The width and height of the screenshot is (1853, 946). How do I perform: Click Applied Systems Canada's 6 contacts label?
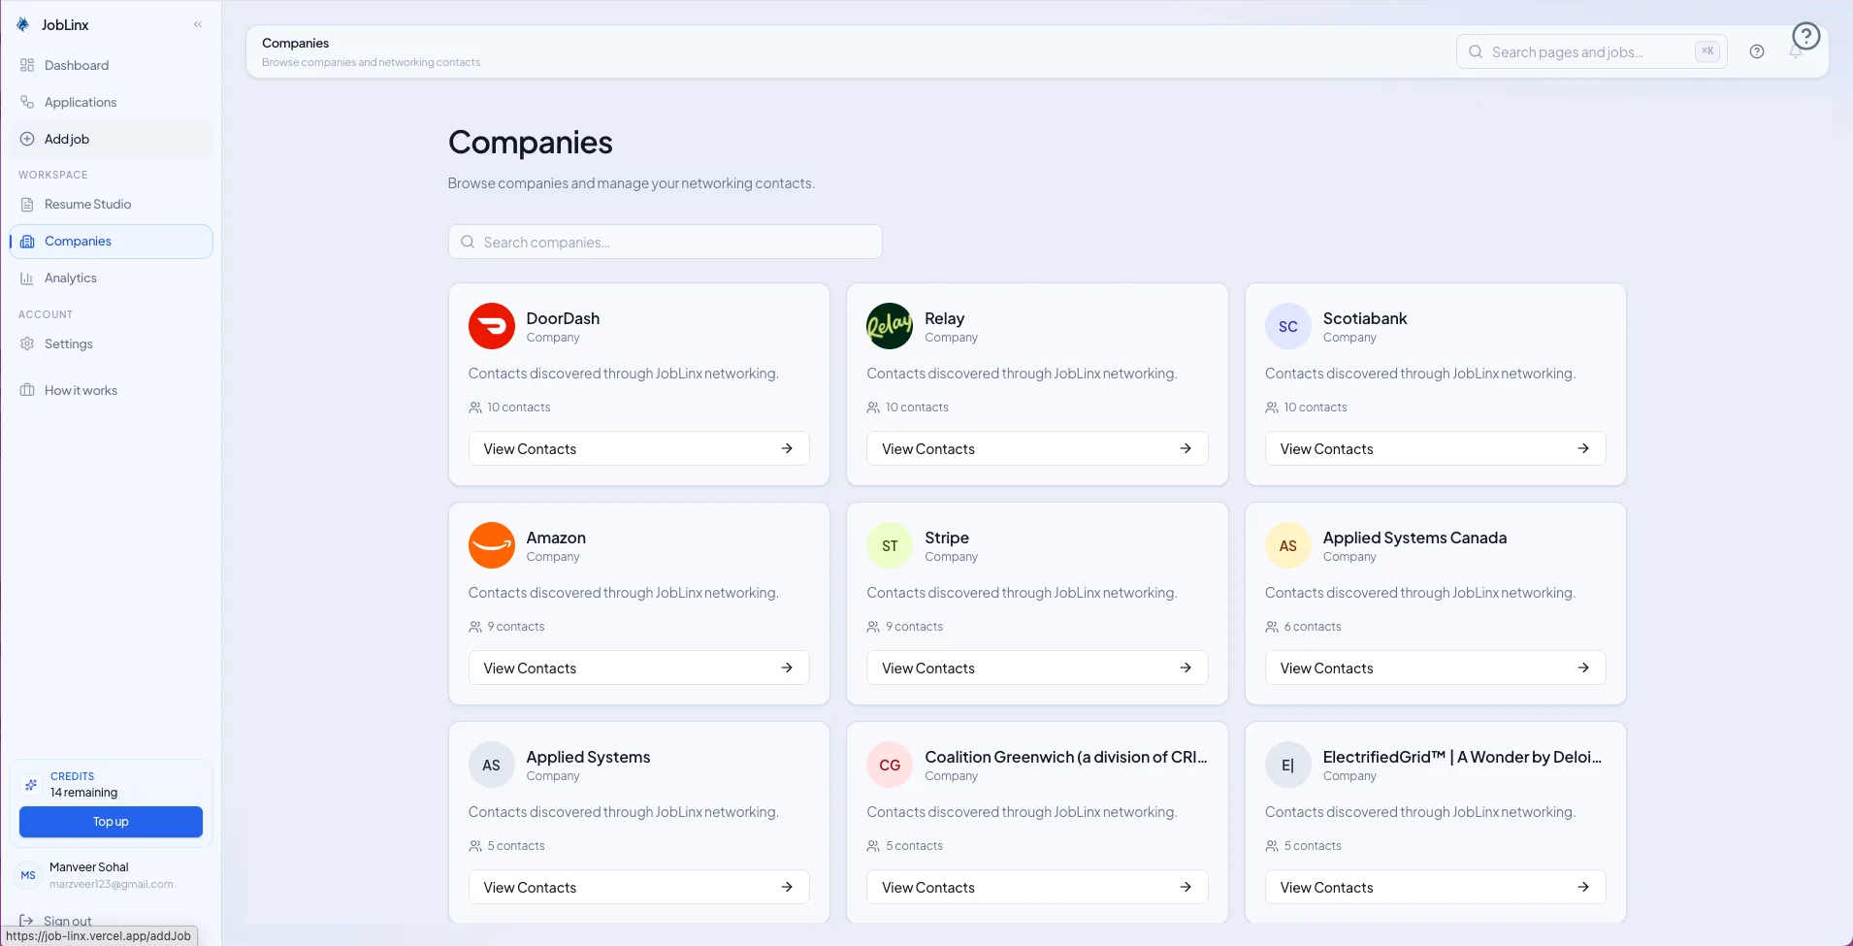tap(1313, 627)
